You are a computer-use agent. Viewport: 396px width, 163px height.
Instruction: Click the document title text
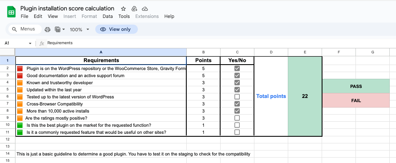[67, 9]
